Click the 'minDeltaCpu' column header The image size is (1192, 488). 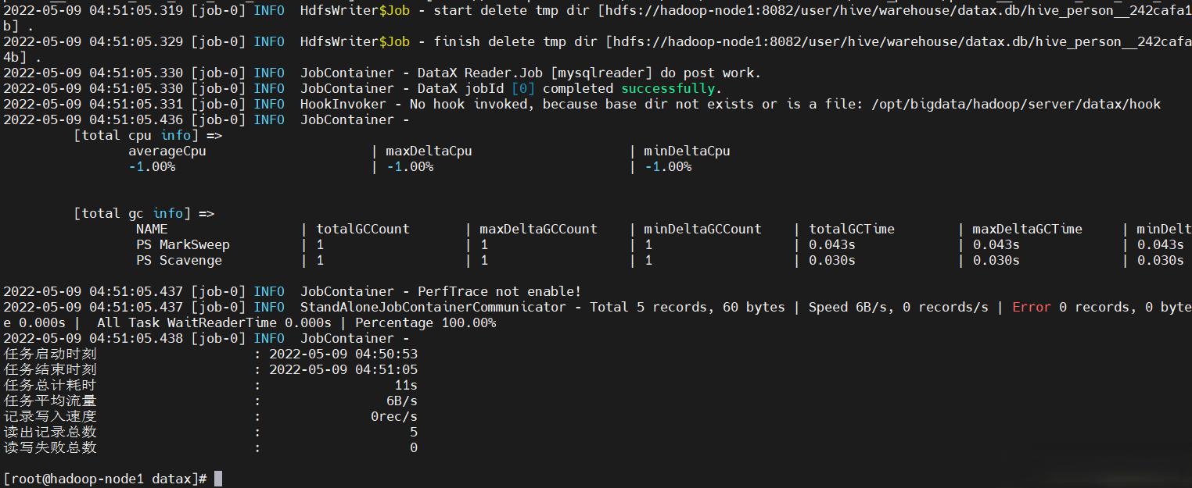687,151
